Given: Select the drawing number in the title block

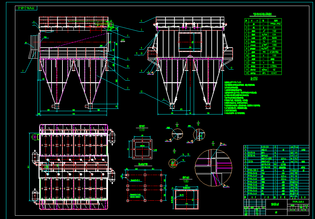Looking at the screenshot, I should coord(298,201).
